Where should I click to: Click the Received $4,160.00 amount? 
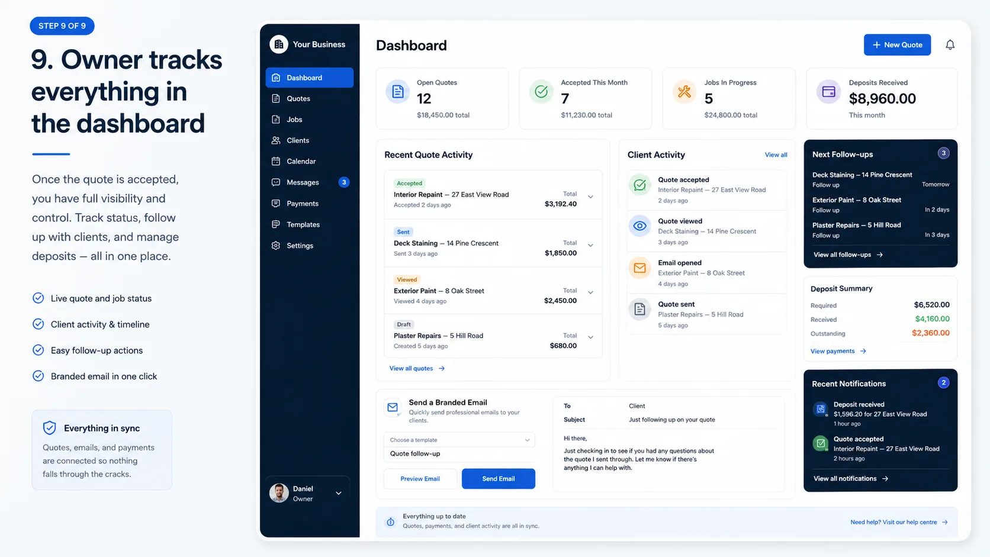[932, 318]
